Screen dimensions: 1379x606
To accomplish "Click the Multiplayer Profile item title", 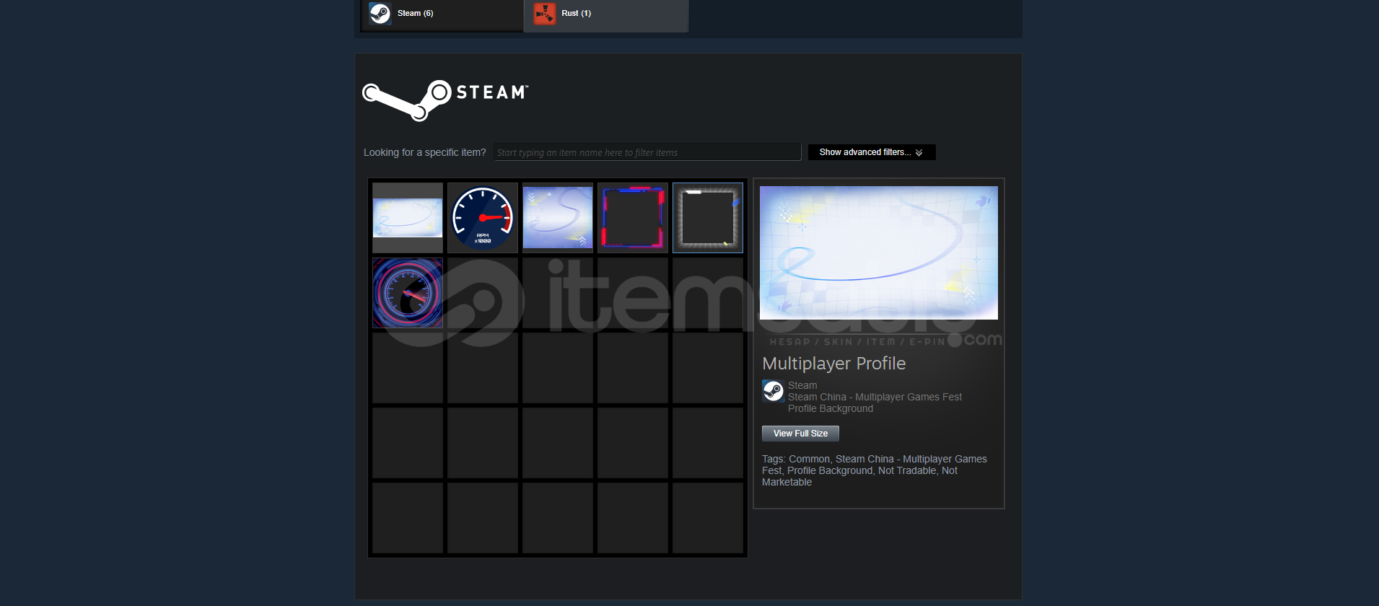I will [x=833, y=364].
